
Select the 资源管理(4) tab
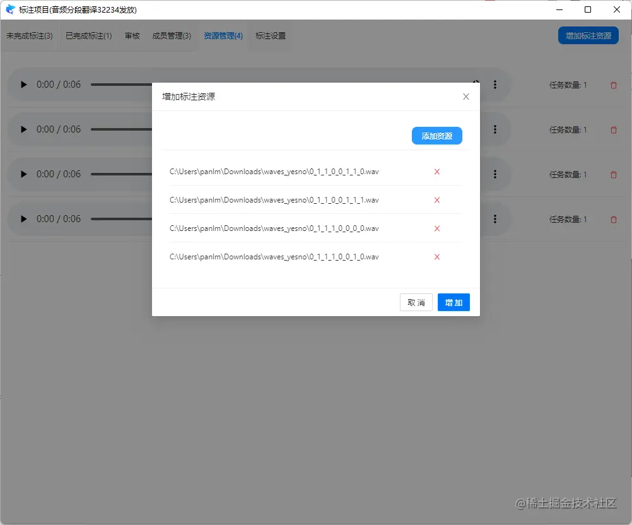223,36
